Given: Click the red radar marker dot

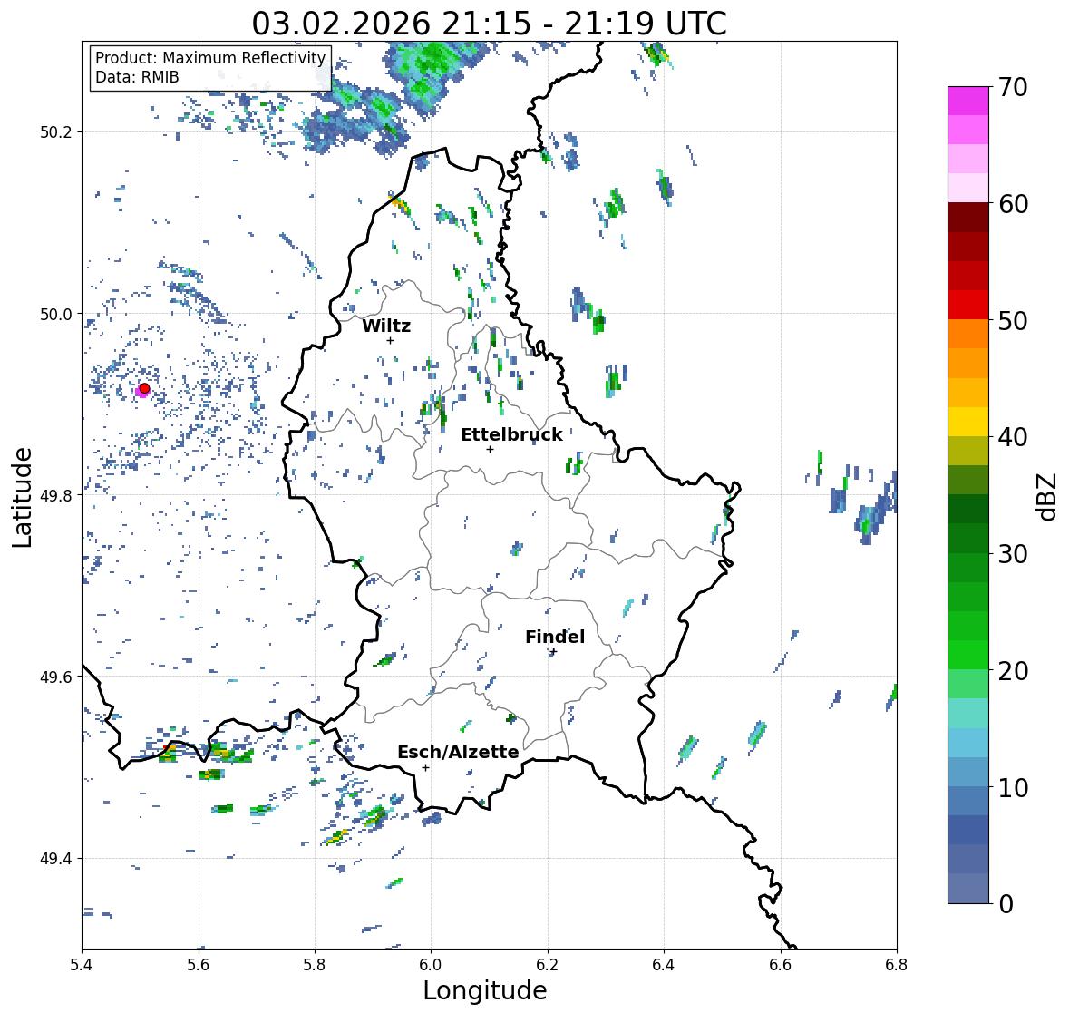Looking at the screenshot, I should coord(144,388).
